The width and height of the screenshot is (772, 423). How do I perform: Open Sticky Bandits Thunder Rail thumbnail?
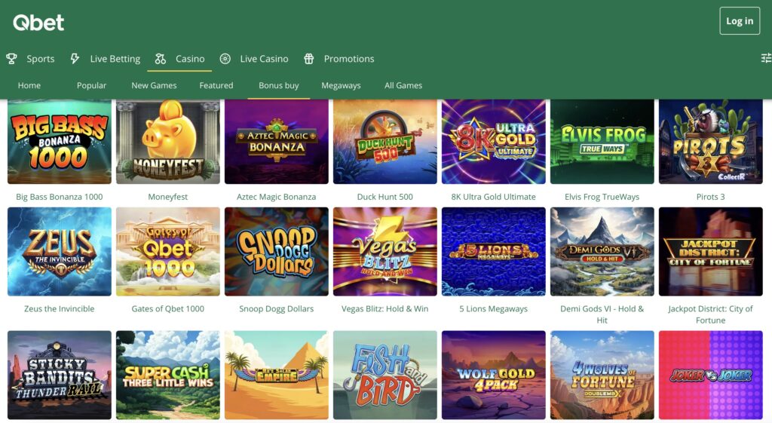[x=60, y=375]
